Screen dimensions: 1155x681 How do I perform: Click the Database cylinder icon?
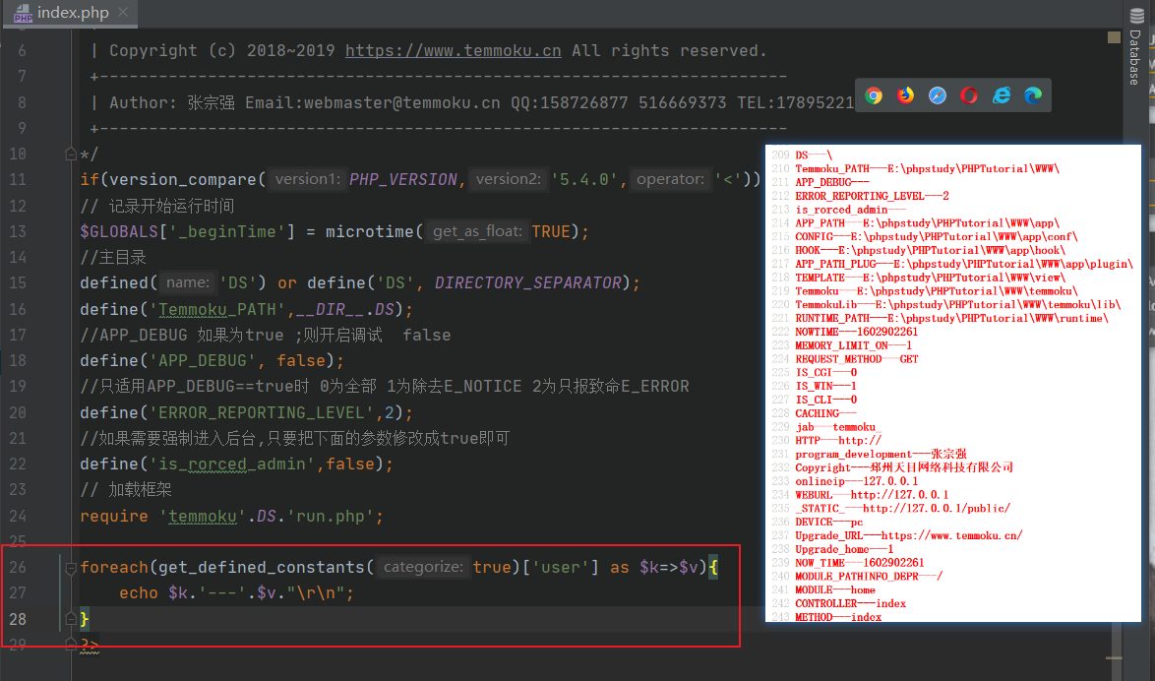tap(1136, 16)
